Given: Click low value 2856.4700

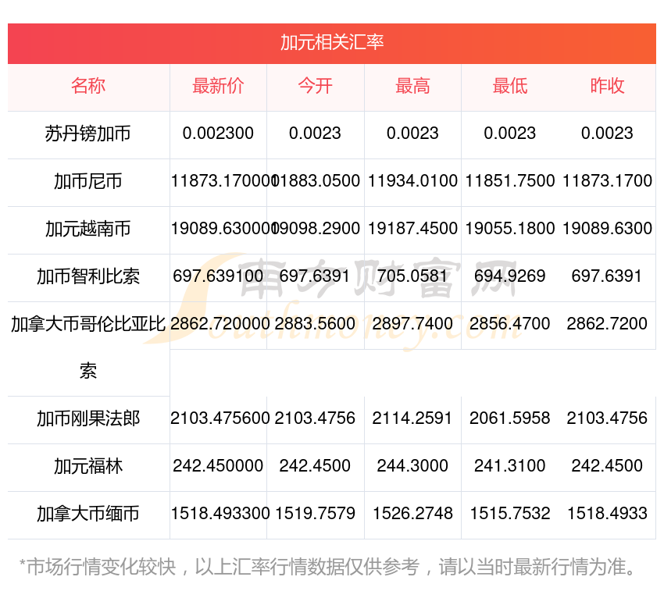Looking at the screenshot, I should pos(510,324).
